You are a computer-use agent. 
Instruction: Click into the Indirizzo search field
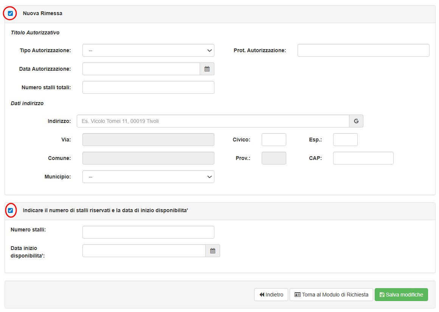click(213, 121)
